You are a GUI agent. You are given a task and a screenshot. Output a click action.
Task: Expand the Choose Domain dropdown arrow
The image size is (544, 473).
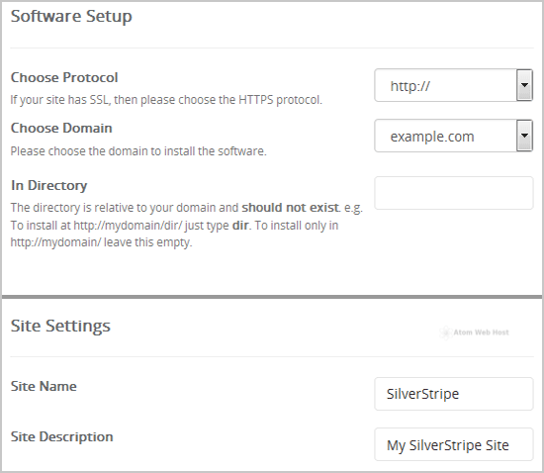[524, 136]
